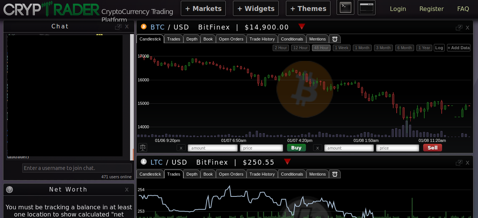Show Trade History in BTC panel
Screen dimensions: 478x218
click(262, 39)
